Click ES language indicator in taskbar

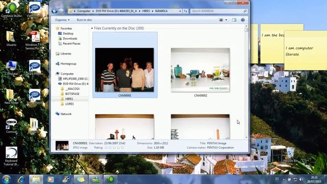(277, 179)
